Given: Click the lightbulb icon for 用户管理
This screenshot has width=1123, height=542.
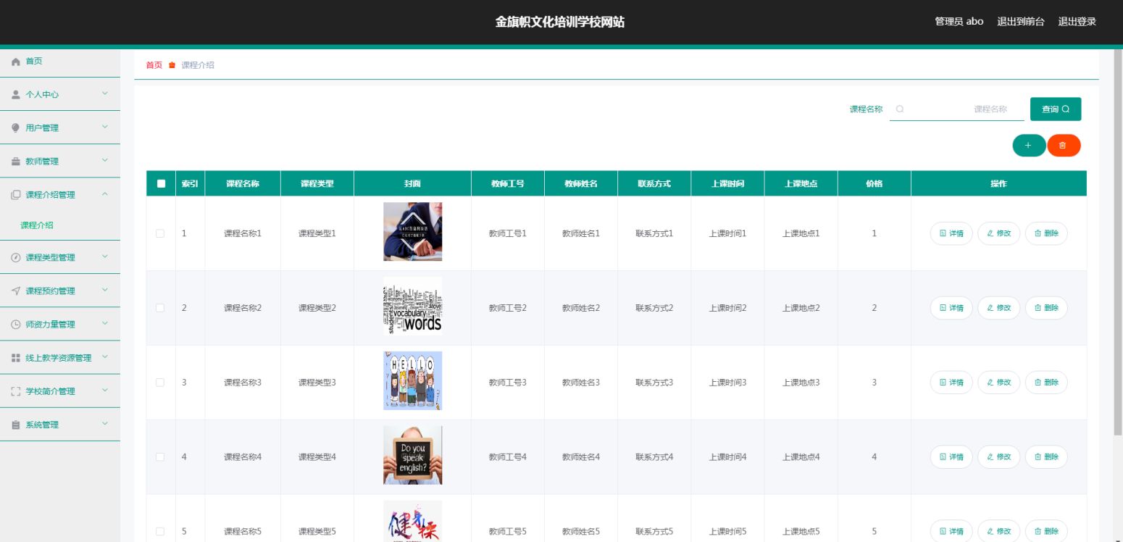Looking at the screenshot, I should [x=16, y=128].
